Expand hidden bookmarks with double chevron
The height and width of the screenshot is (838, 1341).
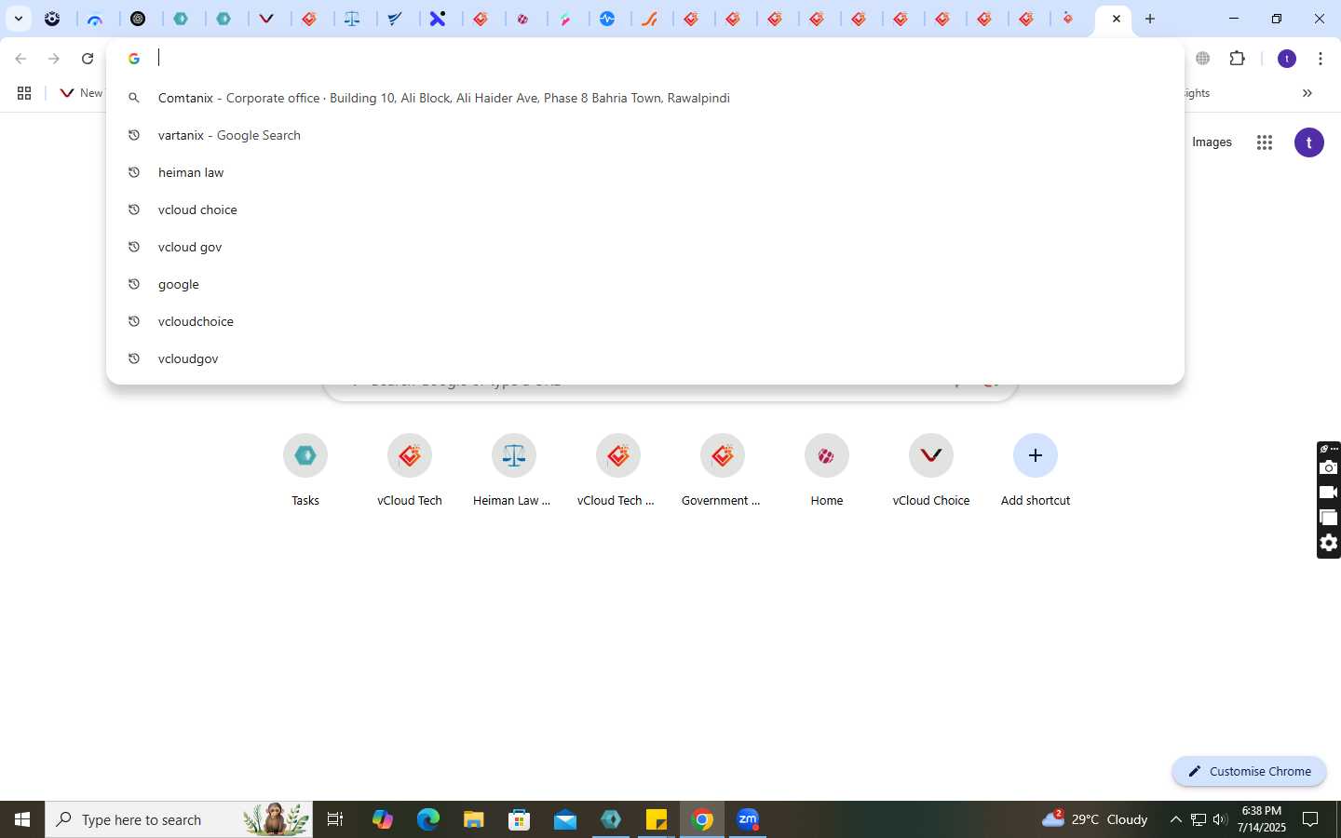click(x=1307, y=93)
